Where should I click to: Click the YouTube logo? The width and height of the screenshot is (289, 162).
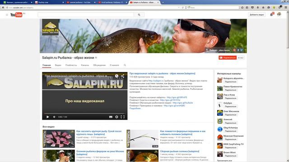(x=16, y=15)
